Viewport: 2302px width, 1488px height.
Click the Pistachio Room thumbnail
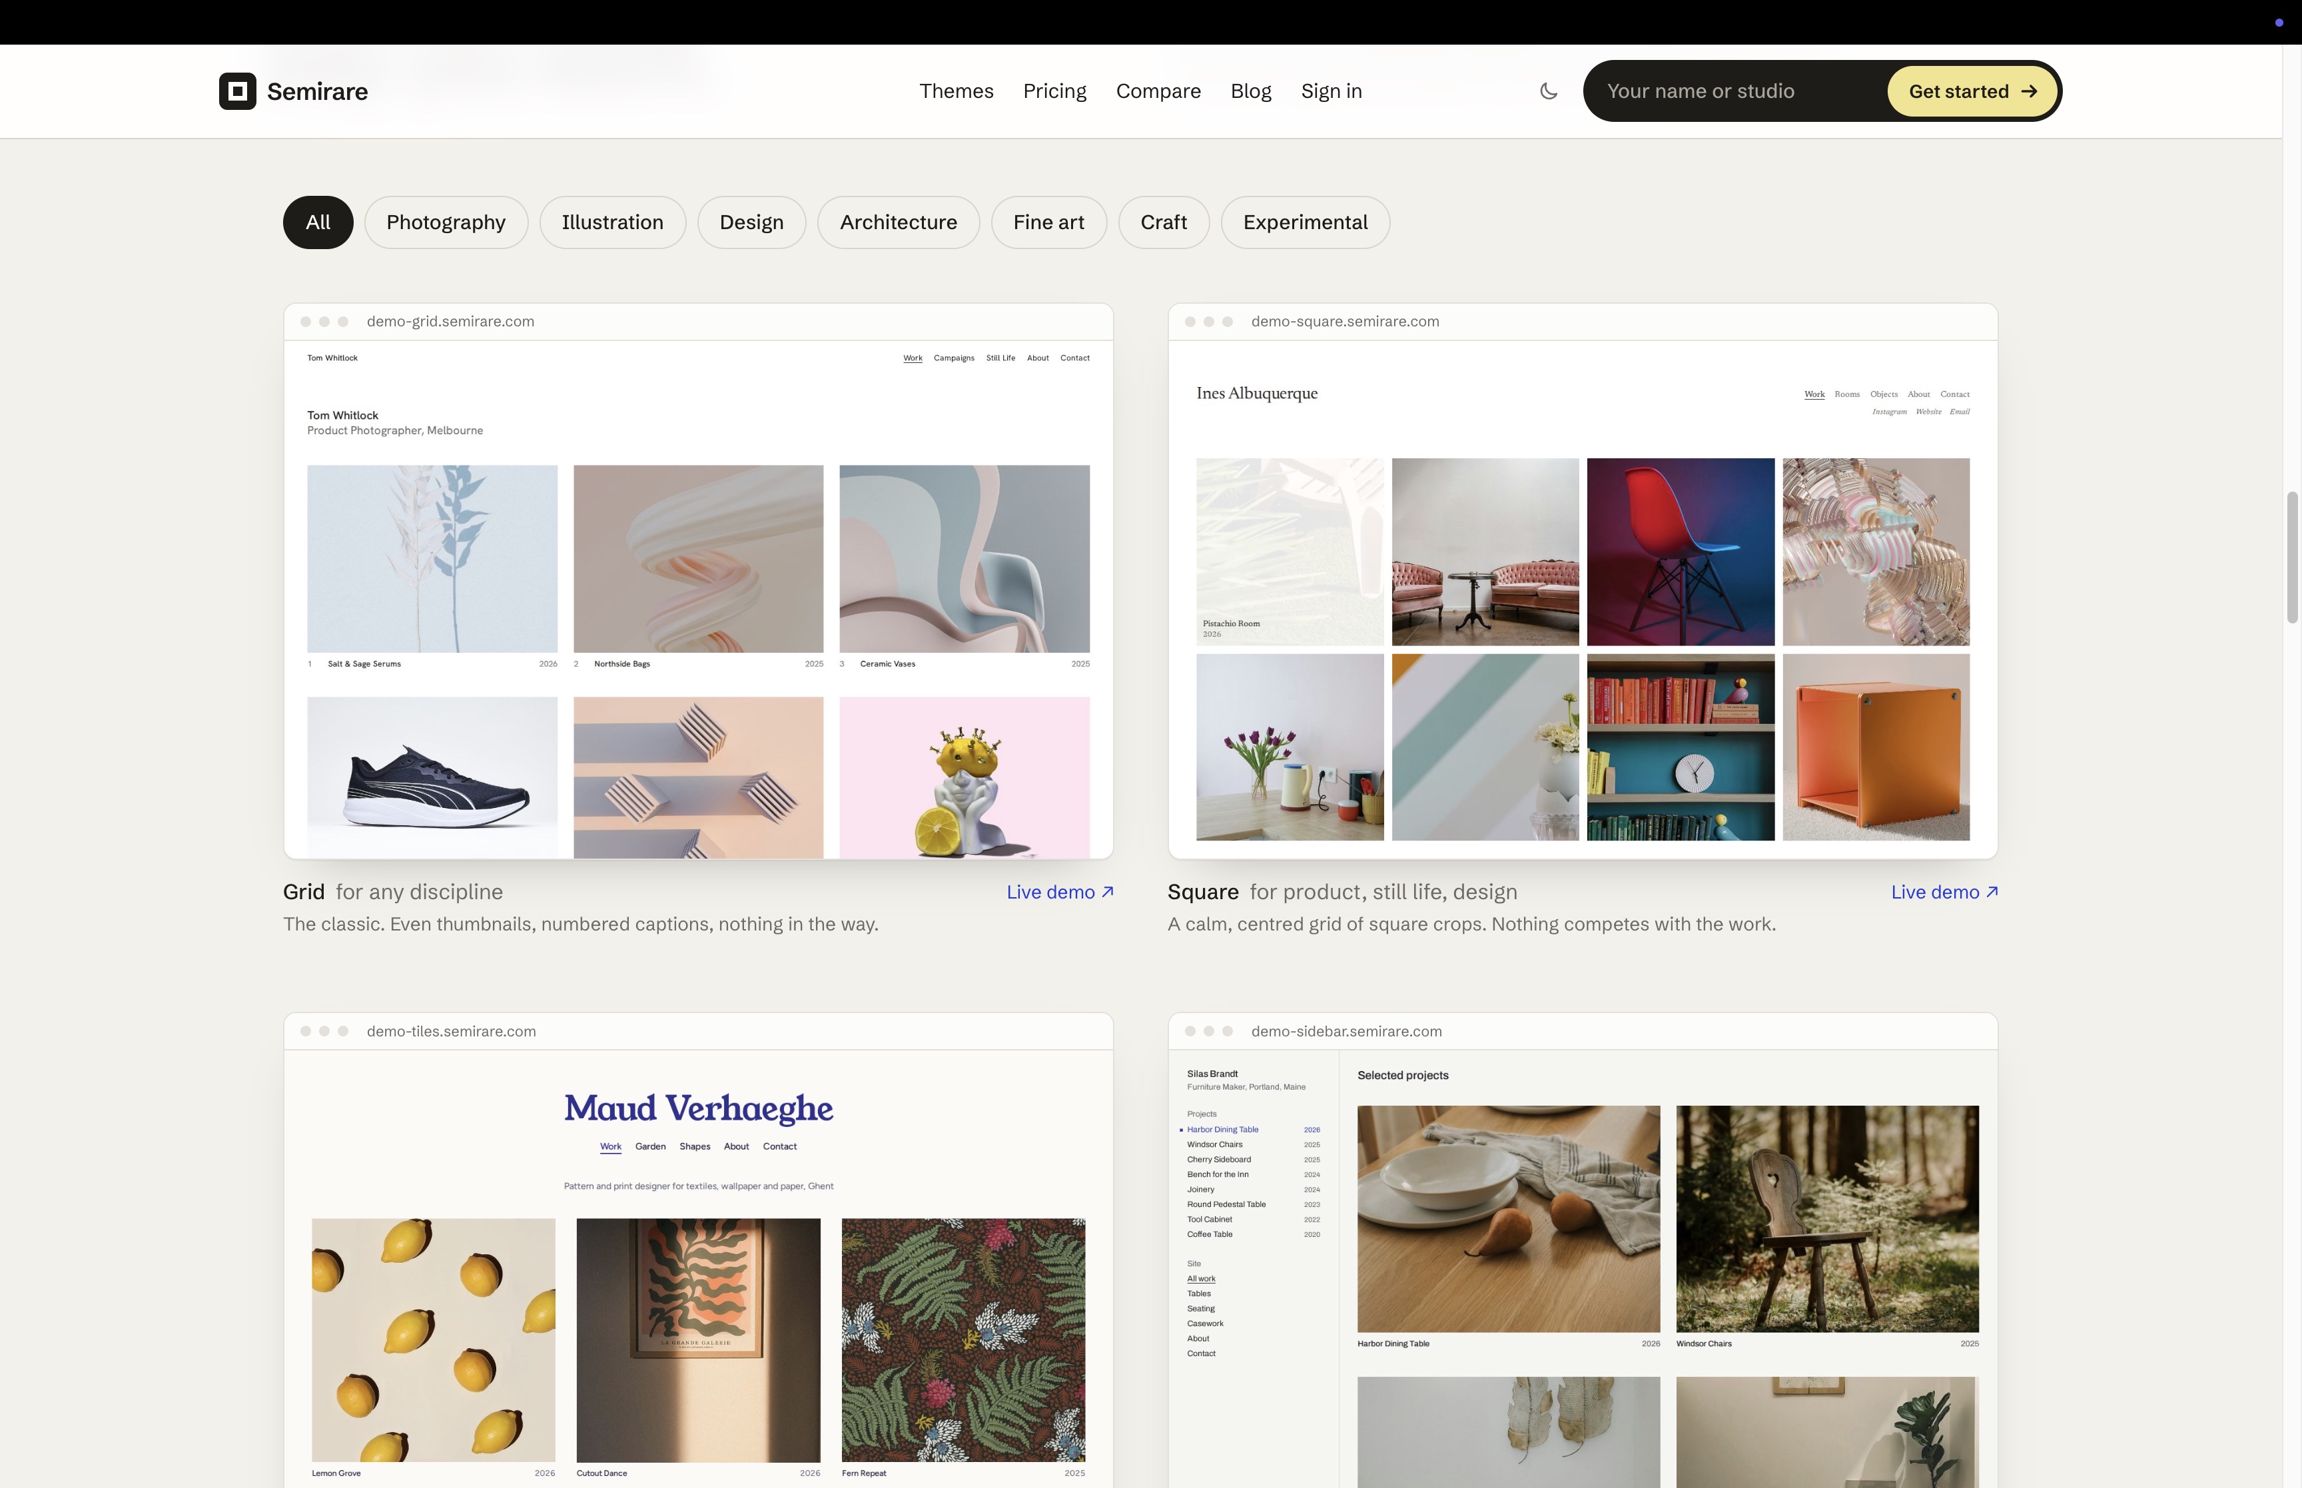pos(1290,552)
